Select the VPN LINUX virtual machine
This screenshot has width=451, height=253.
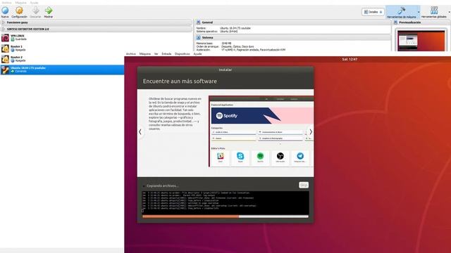pyautogui.click(x=62, y=37)
